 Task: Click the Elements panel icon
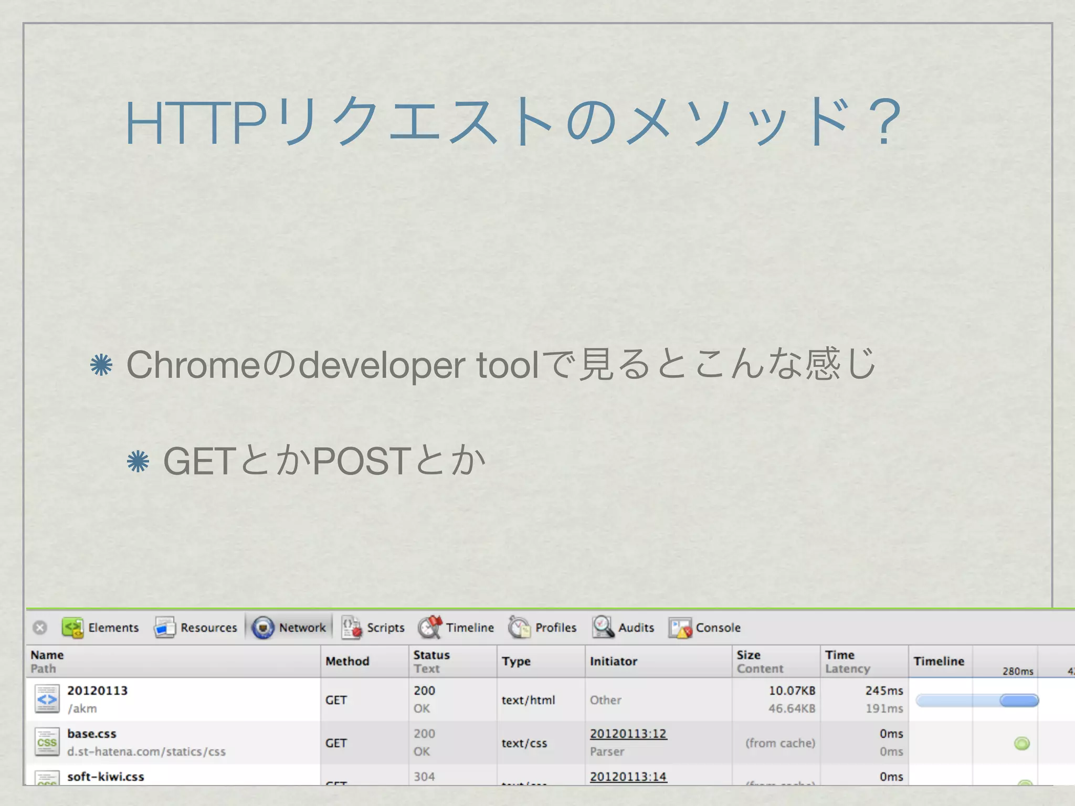coord(73,628)
